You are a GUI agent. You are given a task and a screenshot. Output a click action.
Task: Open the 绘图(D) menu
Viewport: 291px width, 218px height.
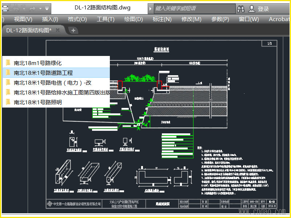133,19
